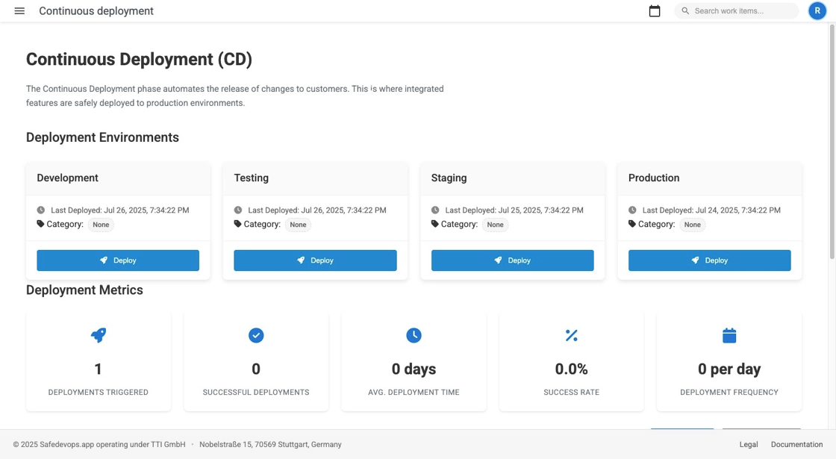Open the Documentation link

coord(796,444)
